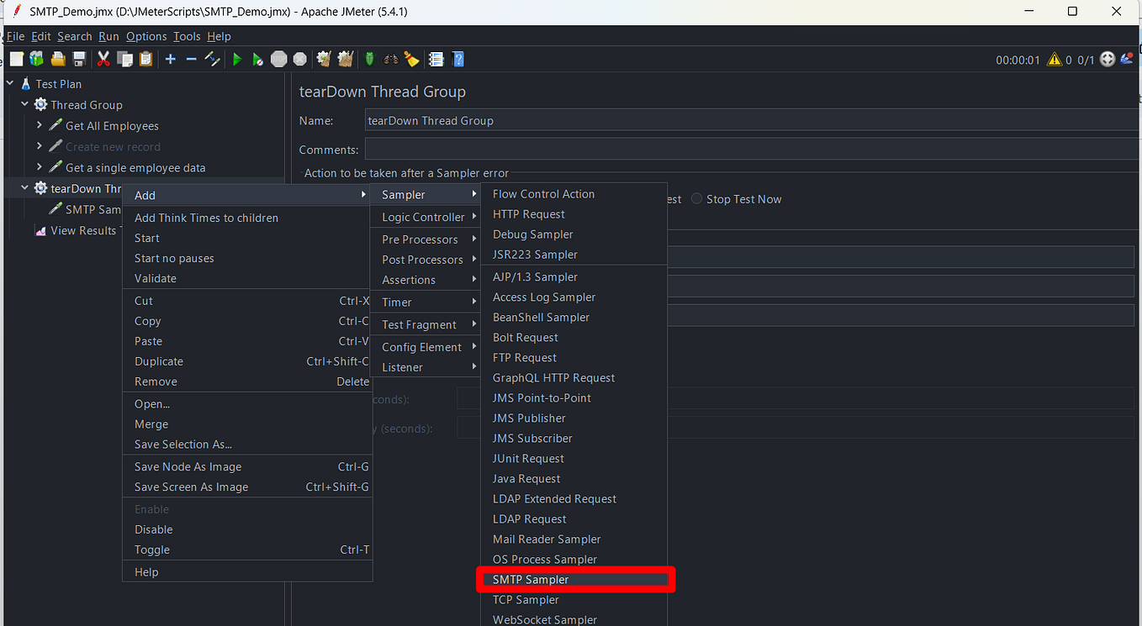Paste element using clipboard icon

coord(145,59)
